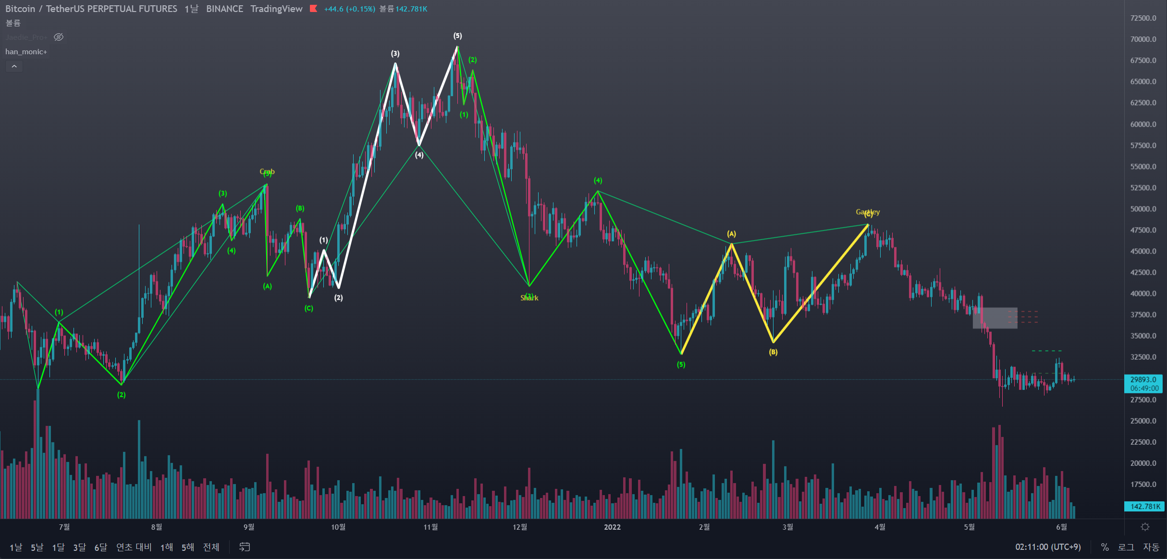This screenshot has width=1167, height=559.
Task: Select the 5날 time range
Action: click(x=37, y=547)
